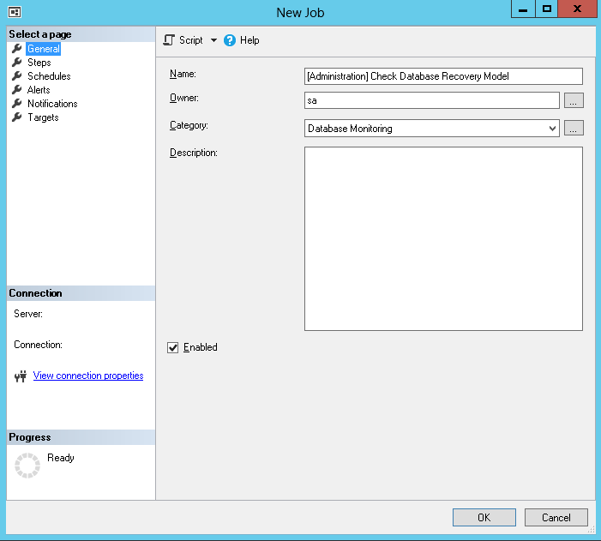
Task: Click the wrench icon beside Alerts
Action: 17,90
